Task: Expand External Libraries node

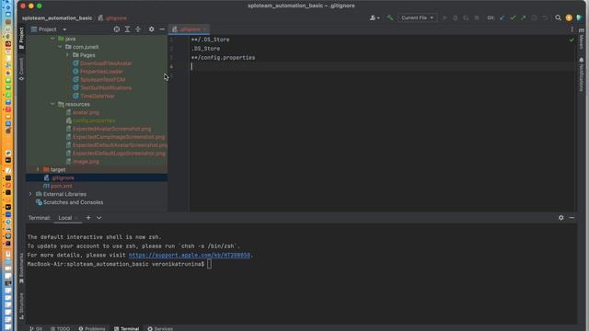Action: pyautogui.click(x=30, y=194)
